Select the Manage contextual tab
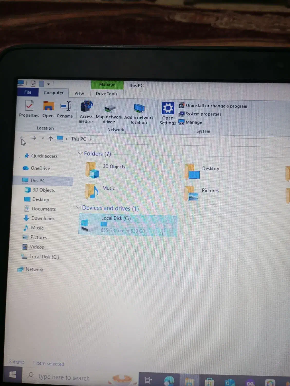This screenshot has width=290, height=386. click(107, 84)
